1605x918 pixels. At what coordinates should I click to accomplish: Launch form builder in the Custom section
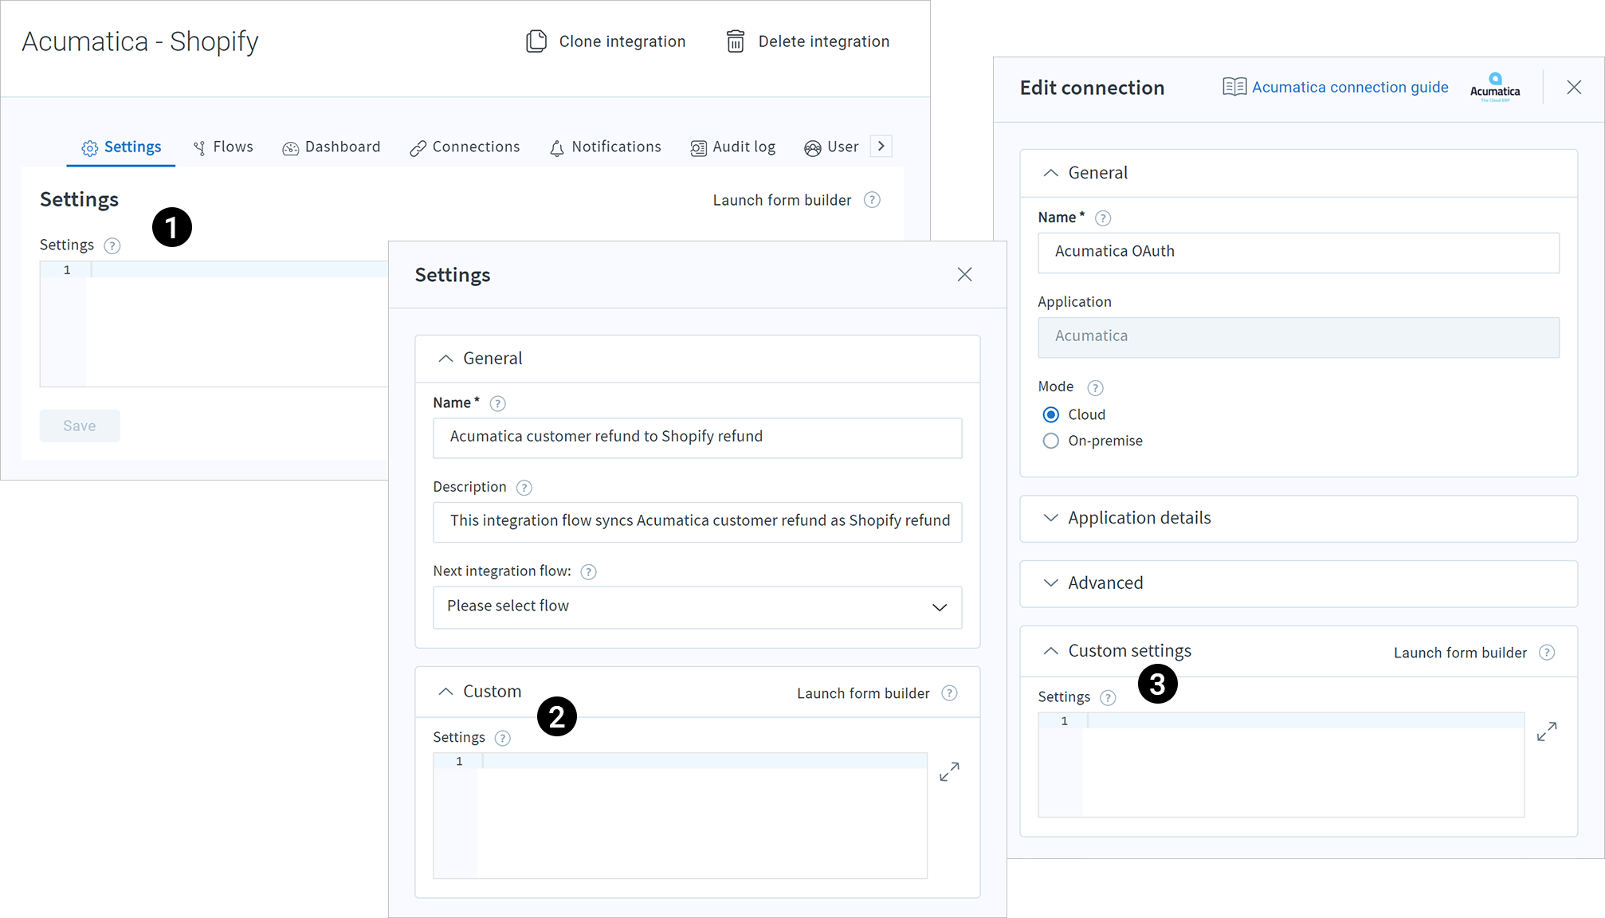pyautogui.click(x=863, y=693)
